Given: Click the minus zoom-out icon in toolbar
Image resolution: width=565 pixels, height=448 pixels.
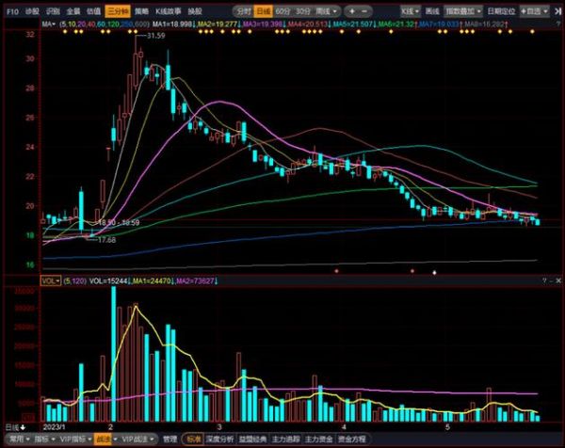Looking at the screenshot, I should coord(362,10).
